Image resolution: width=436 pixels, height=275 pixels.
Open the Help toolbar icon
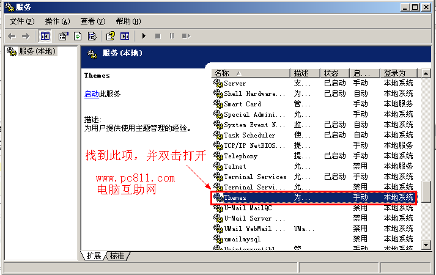pyautogui.click(x=111, y=36)
